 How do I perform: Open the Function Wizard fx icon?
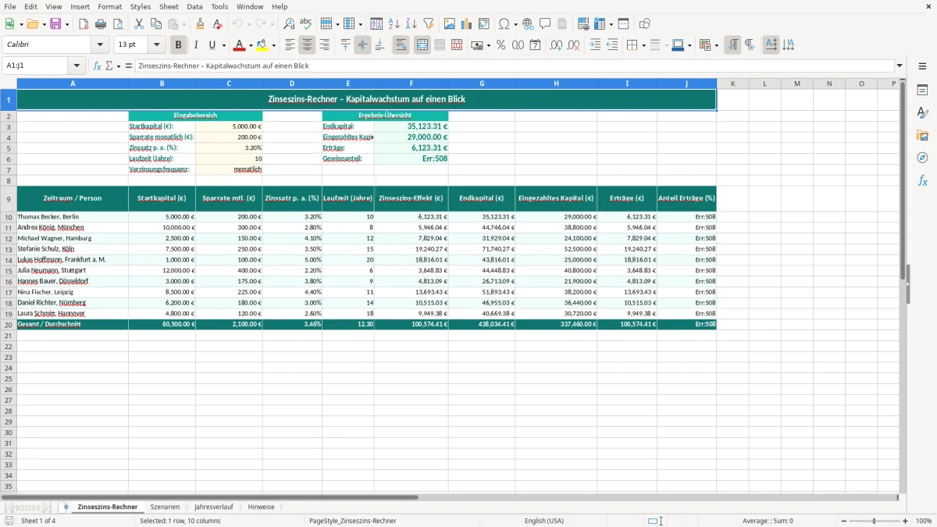click(x=98, y=66)
